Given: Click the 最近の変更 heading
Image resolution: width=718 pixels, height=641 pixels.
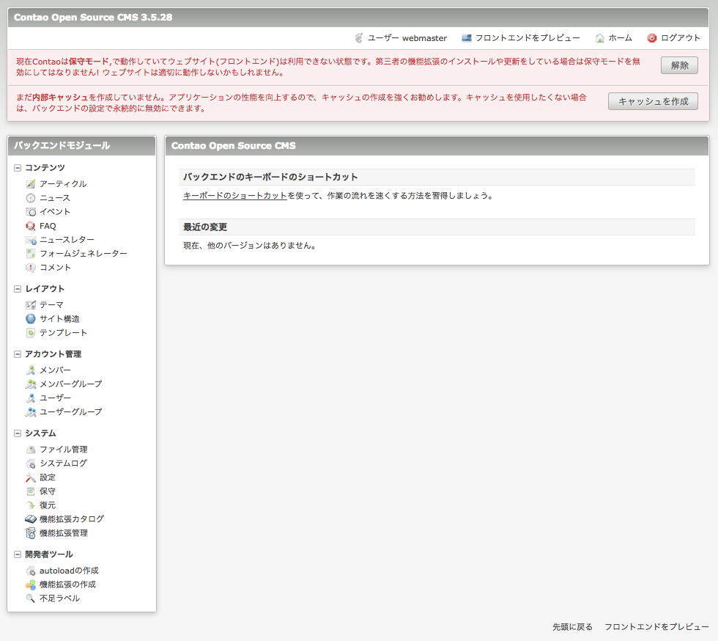Looking at the screenshot, I should (205, 227).
